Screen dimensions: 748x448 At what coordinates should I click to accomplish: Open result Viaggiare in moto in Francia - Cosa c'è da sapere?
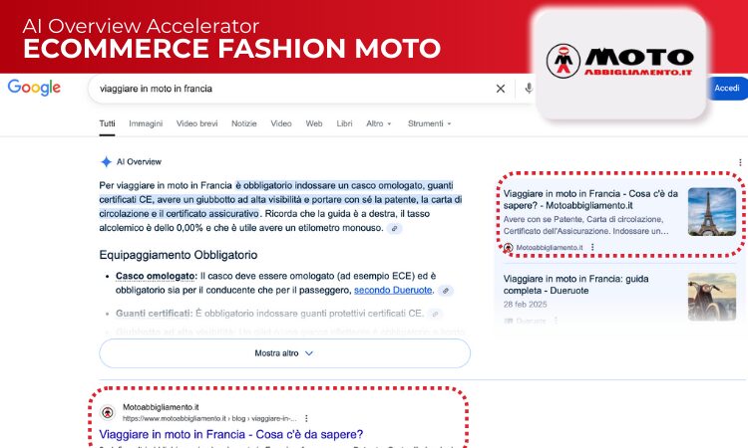pos(231,435)
